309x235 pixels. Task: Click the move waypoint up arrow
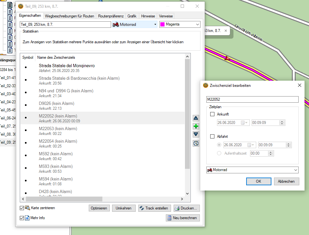point(196,118)
